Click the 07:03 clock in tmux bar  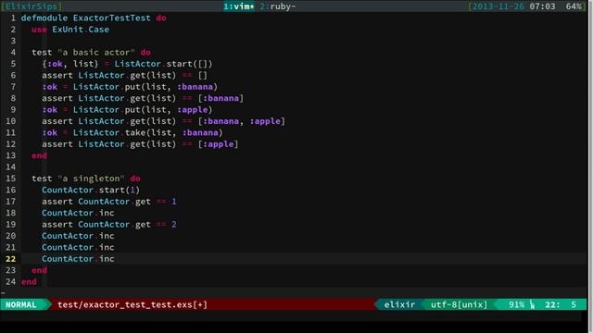click(x=542, y=6)
